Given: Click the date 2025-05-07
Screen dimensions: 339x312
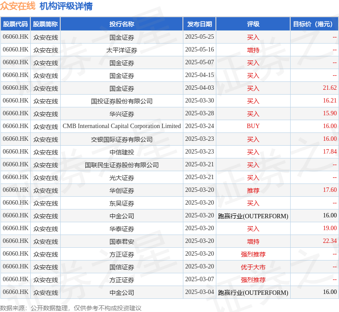Looking at the screenshot, I should (200, 62).
